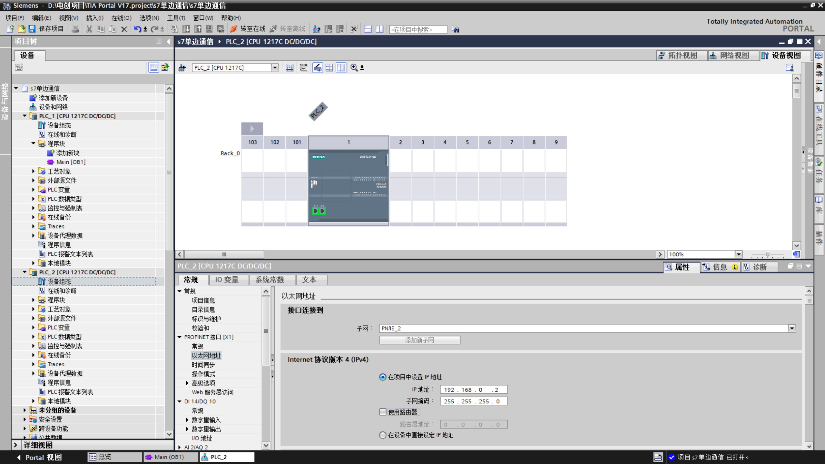Click the Add new subnet button

[x=419, y=340]
